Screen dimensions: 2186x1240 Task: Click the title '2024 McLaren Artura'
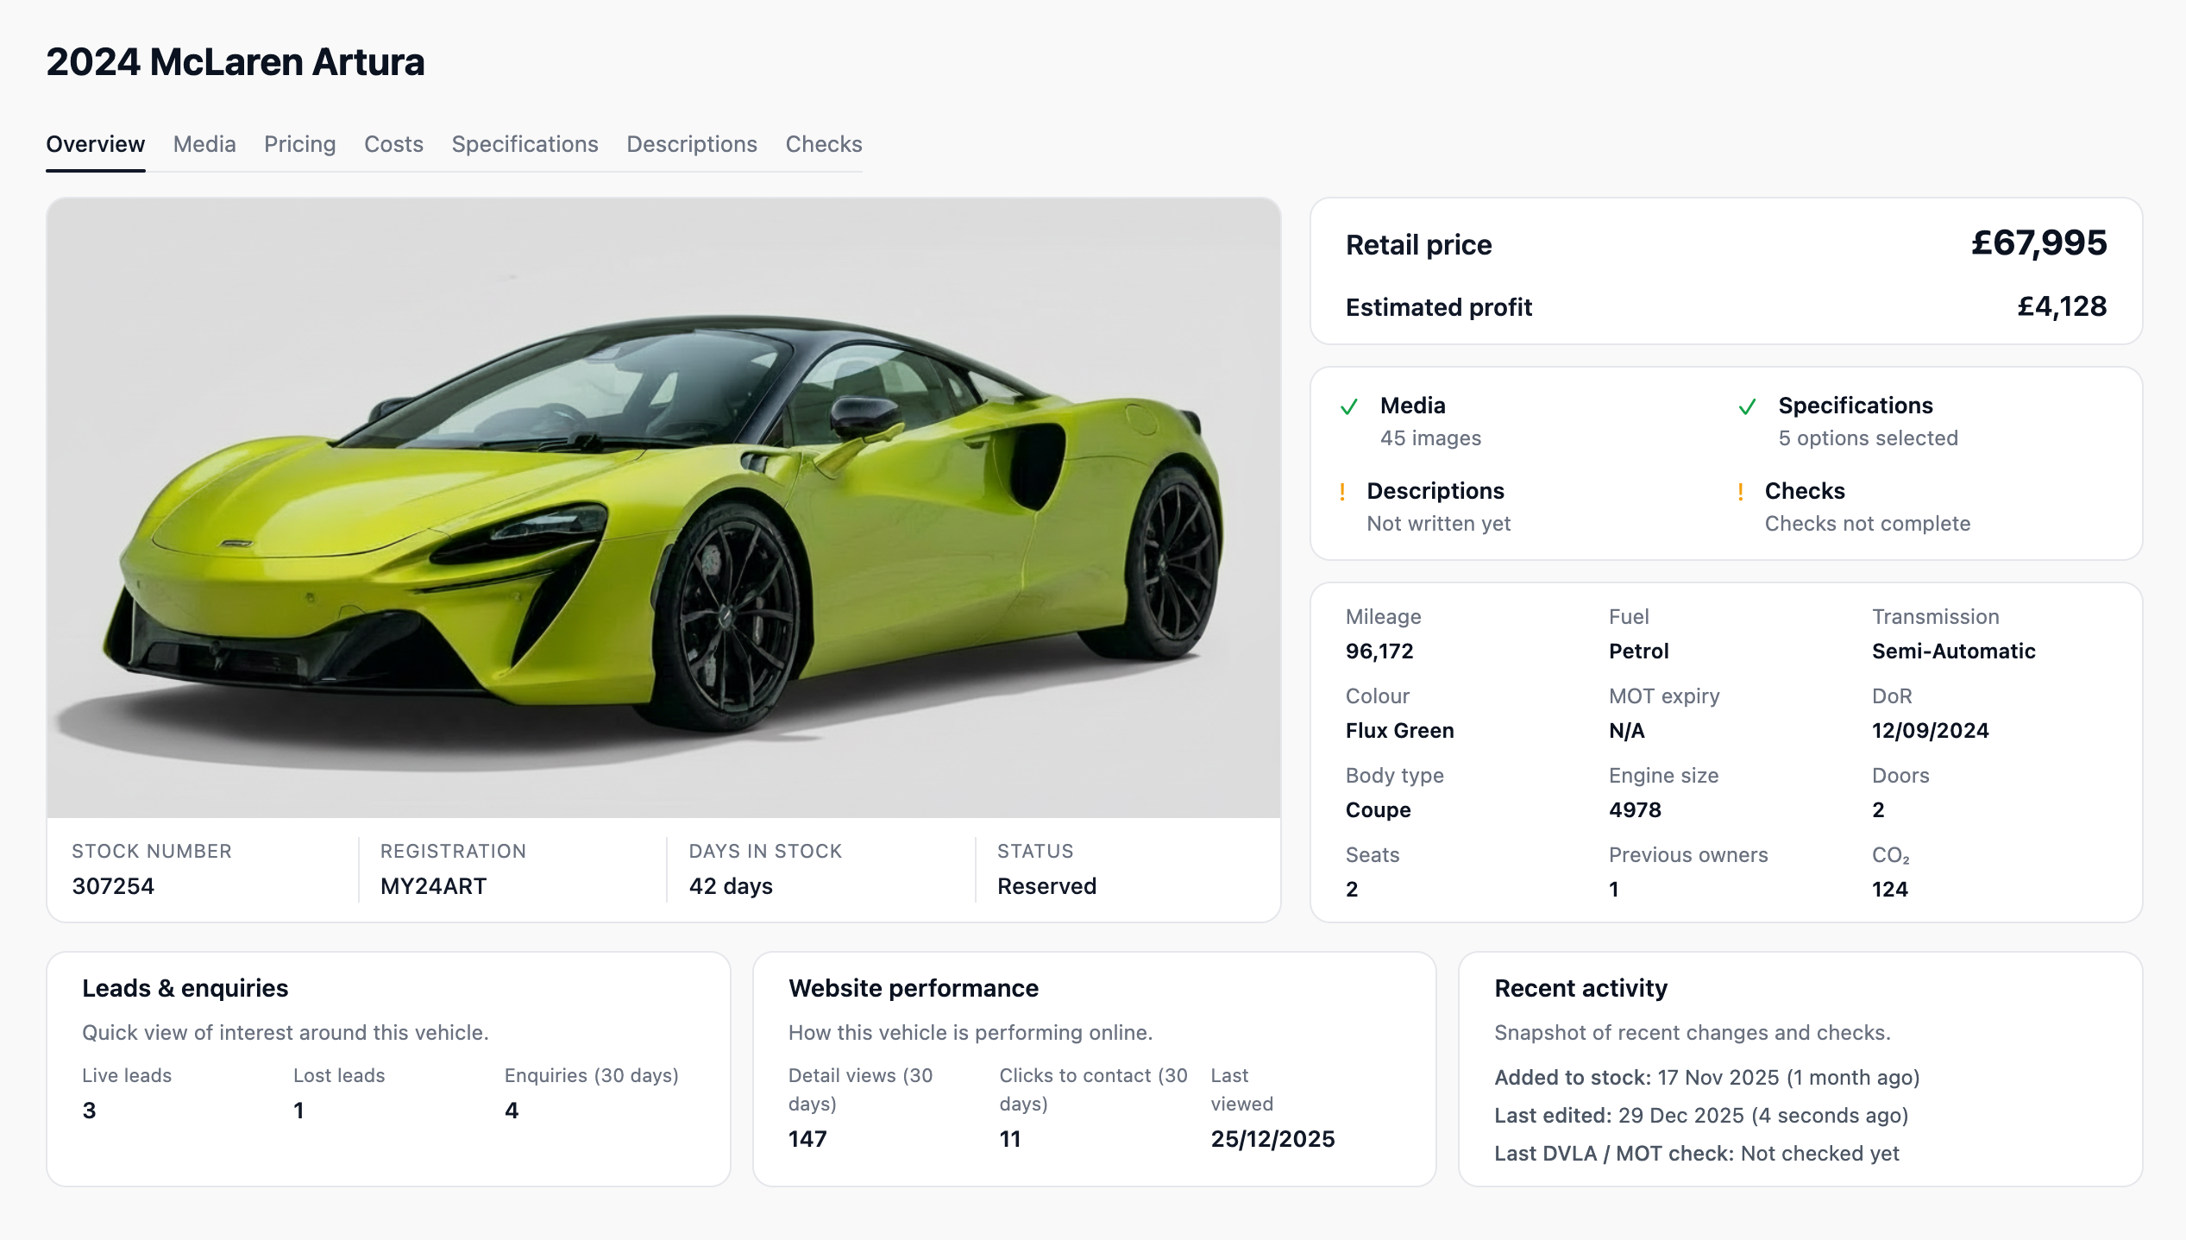(235, 61)
